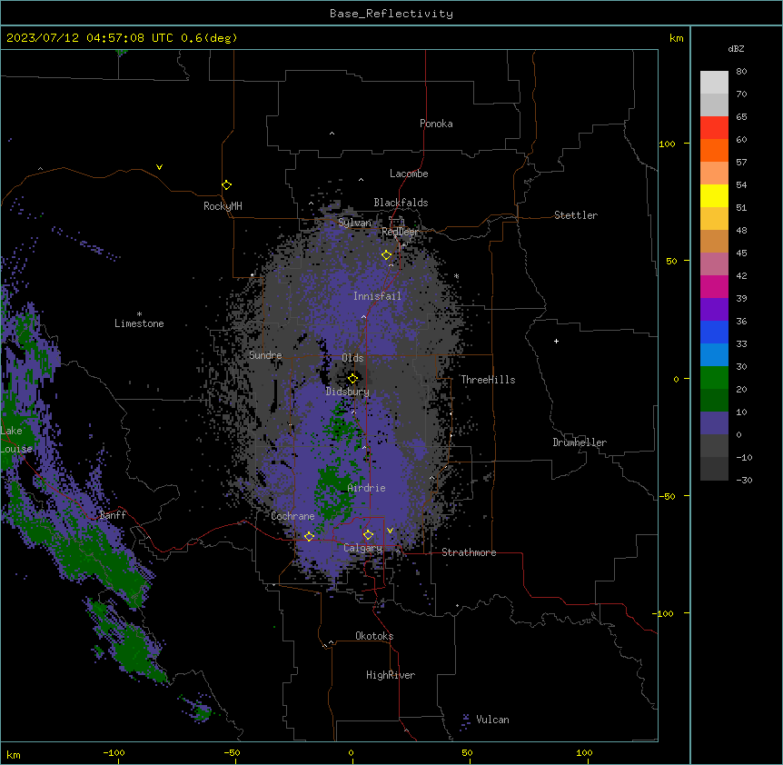Screen dimensions: 783x765
Task: Click the 36 dBZ blue color swatch
Action: tap(714, 332)
